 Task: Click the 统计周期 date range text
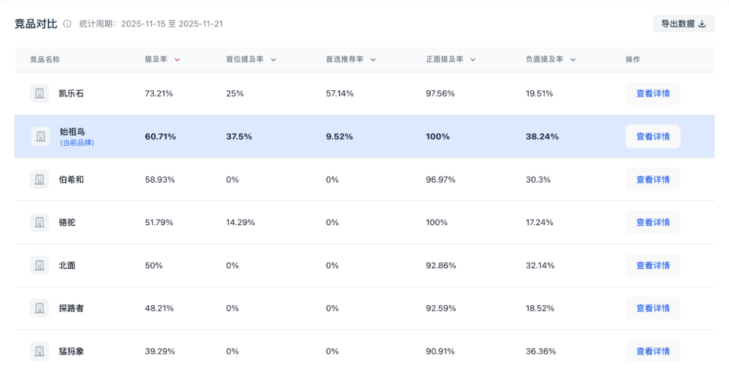tap(151, 24)
